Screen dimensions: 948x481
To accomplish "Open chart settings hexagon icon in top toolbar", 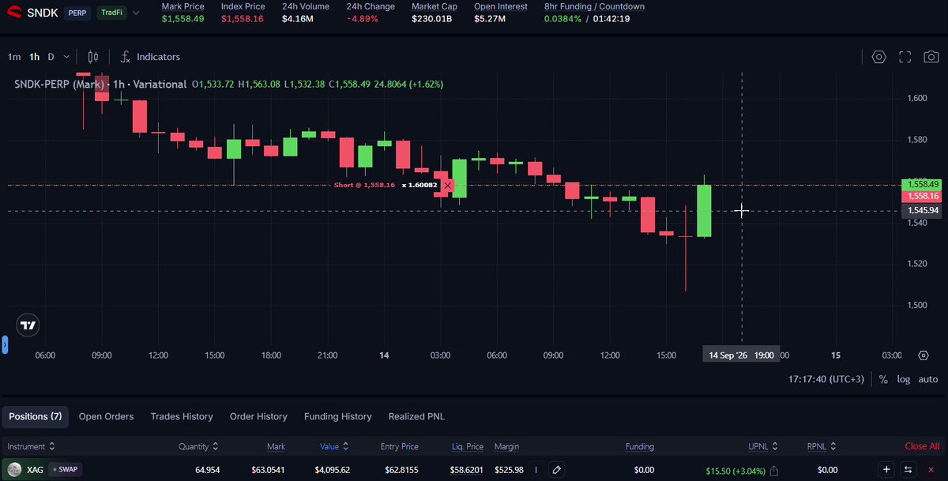I will pyautogui.click(x=878, y=57).
